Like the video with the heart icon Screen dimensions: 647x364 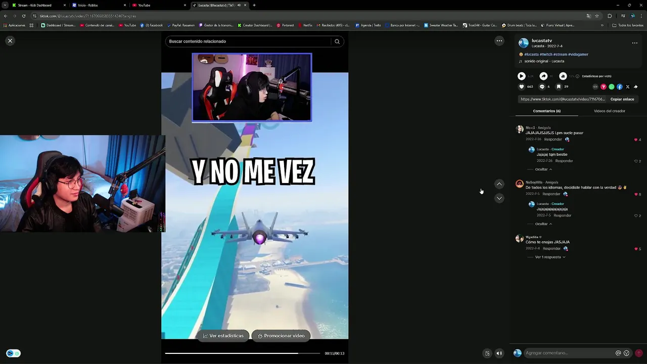pos(522,86)
